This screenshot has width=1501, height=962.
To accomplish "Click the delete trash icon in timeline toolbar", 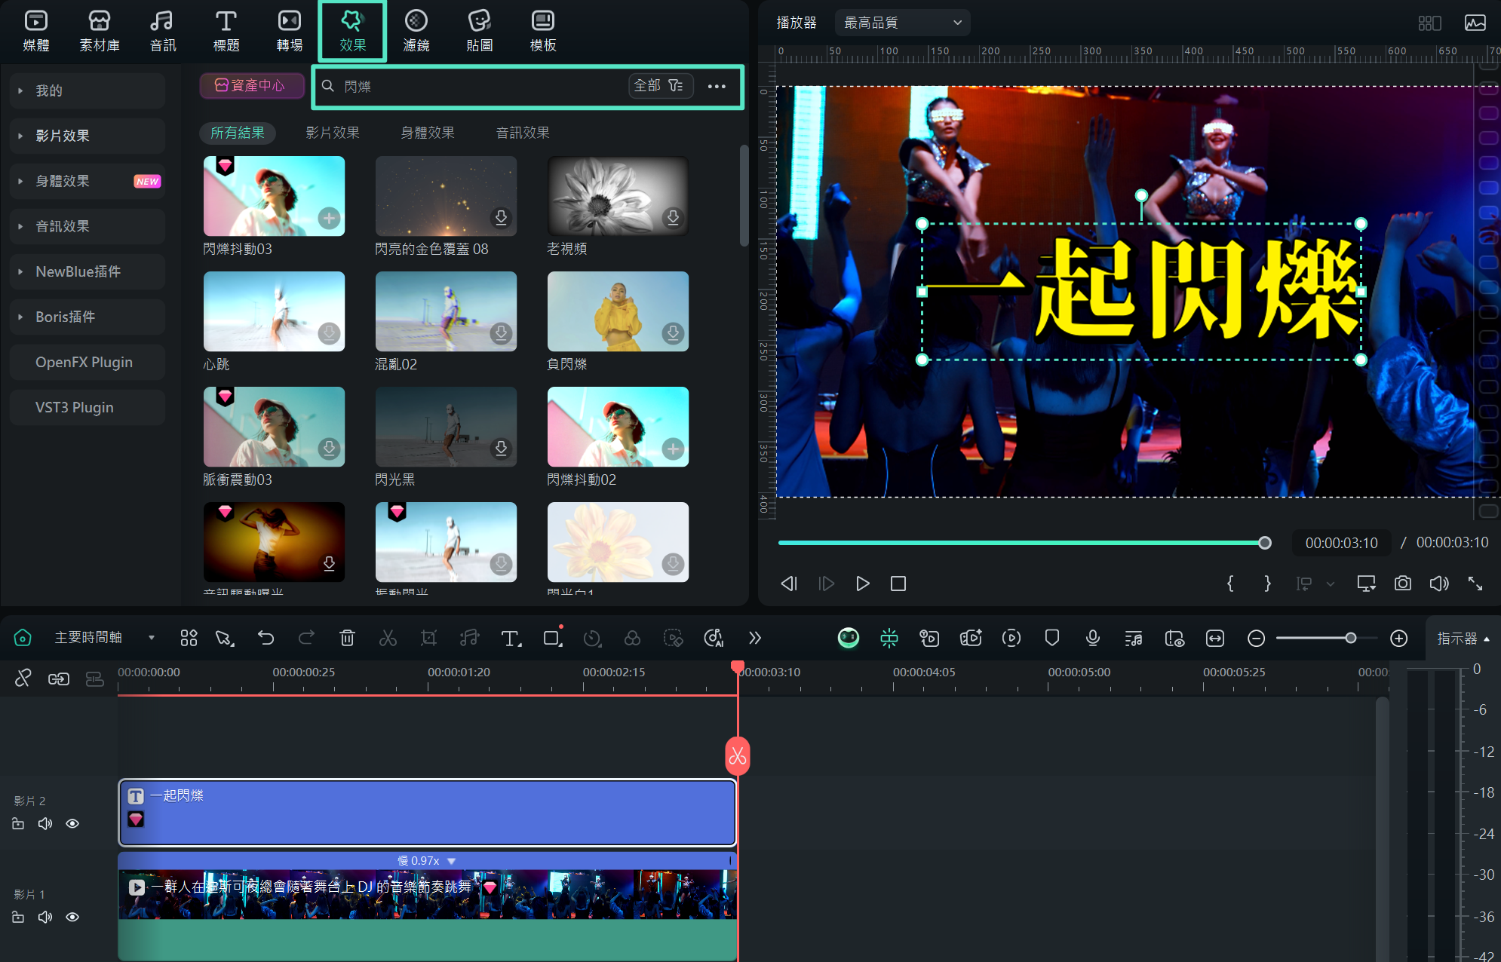I will click(347, 639).
